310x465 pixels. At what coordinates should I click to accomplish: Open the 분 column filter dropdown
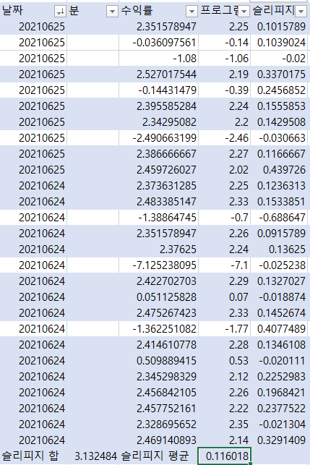point(112,12)
